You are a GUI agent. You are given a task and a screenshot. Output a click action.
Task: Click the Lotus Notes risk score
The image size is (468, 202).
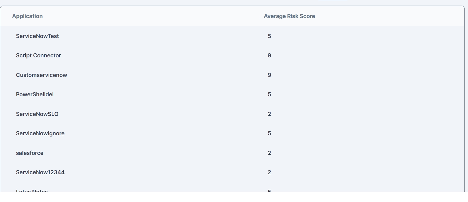click(x=269, y=190)
